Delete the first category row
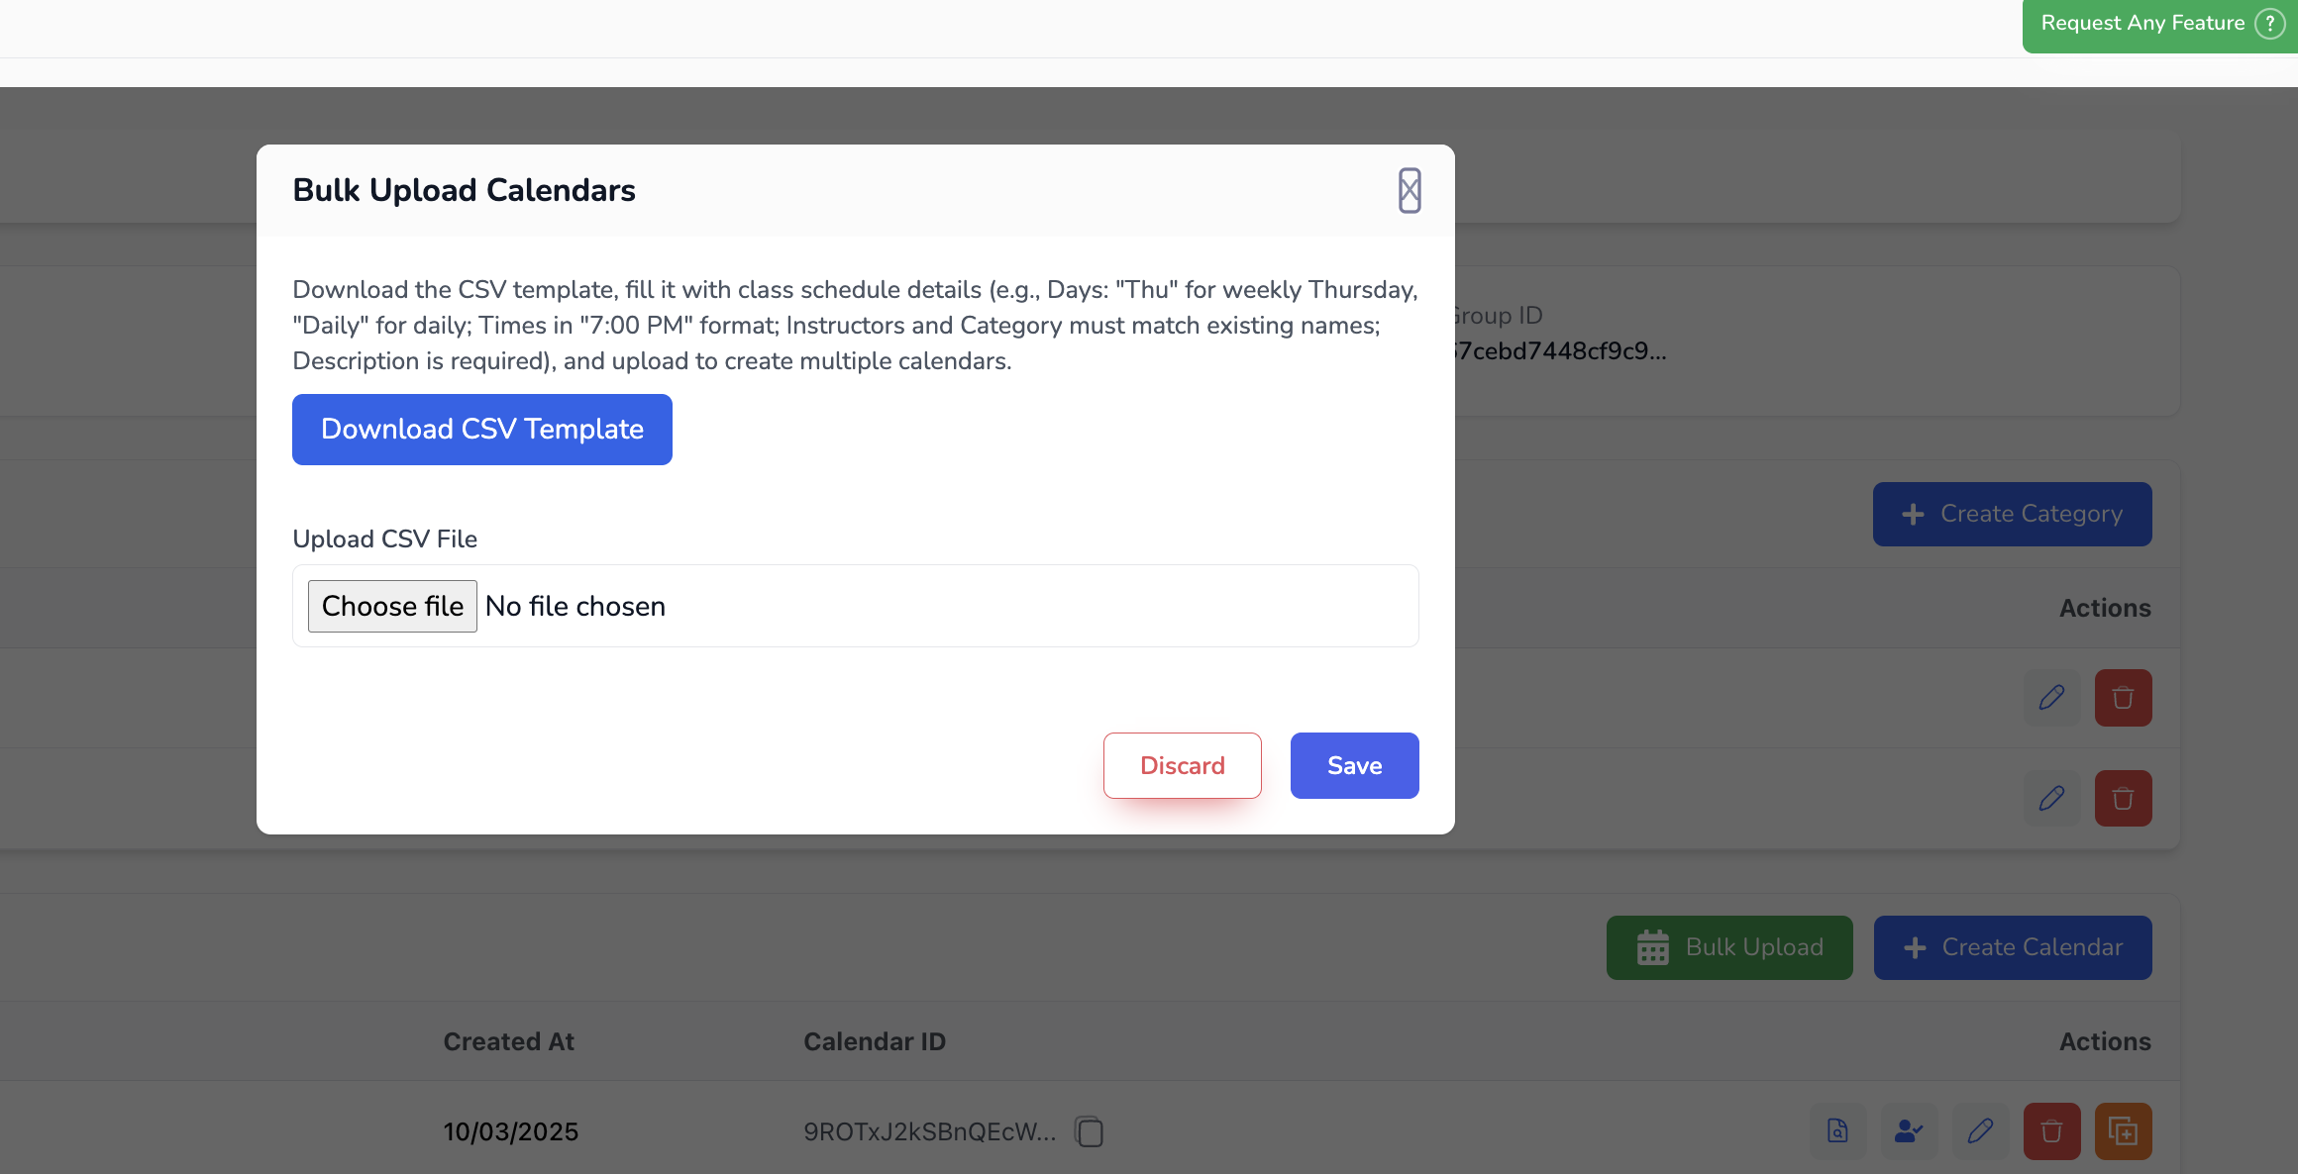Viewport: 2298px width, 1174px height. tap(2123, 698)
